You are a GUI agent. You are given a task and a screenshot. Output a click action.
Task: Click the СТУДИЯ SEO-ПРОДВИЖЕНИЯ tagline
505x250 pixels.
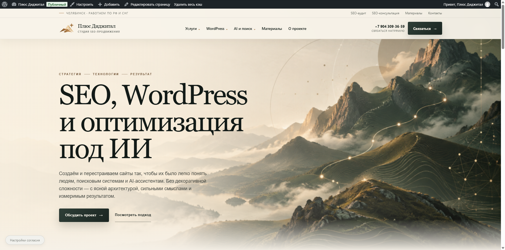pyautogui.click(x=99, y=32)
